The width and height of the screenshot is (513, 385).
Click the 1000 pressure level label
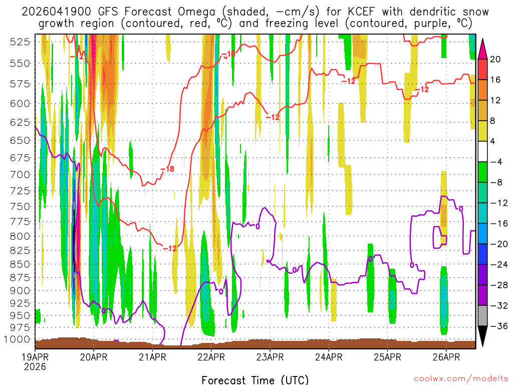tap(18, 339)
